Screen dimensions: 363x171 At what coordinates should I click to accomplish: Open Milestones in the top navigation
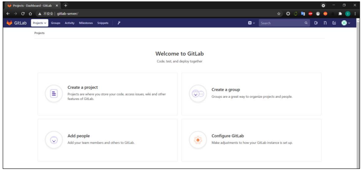pos(86,23)
